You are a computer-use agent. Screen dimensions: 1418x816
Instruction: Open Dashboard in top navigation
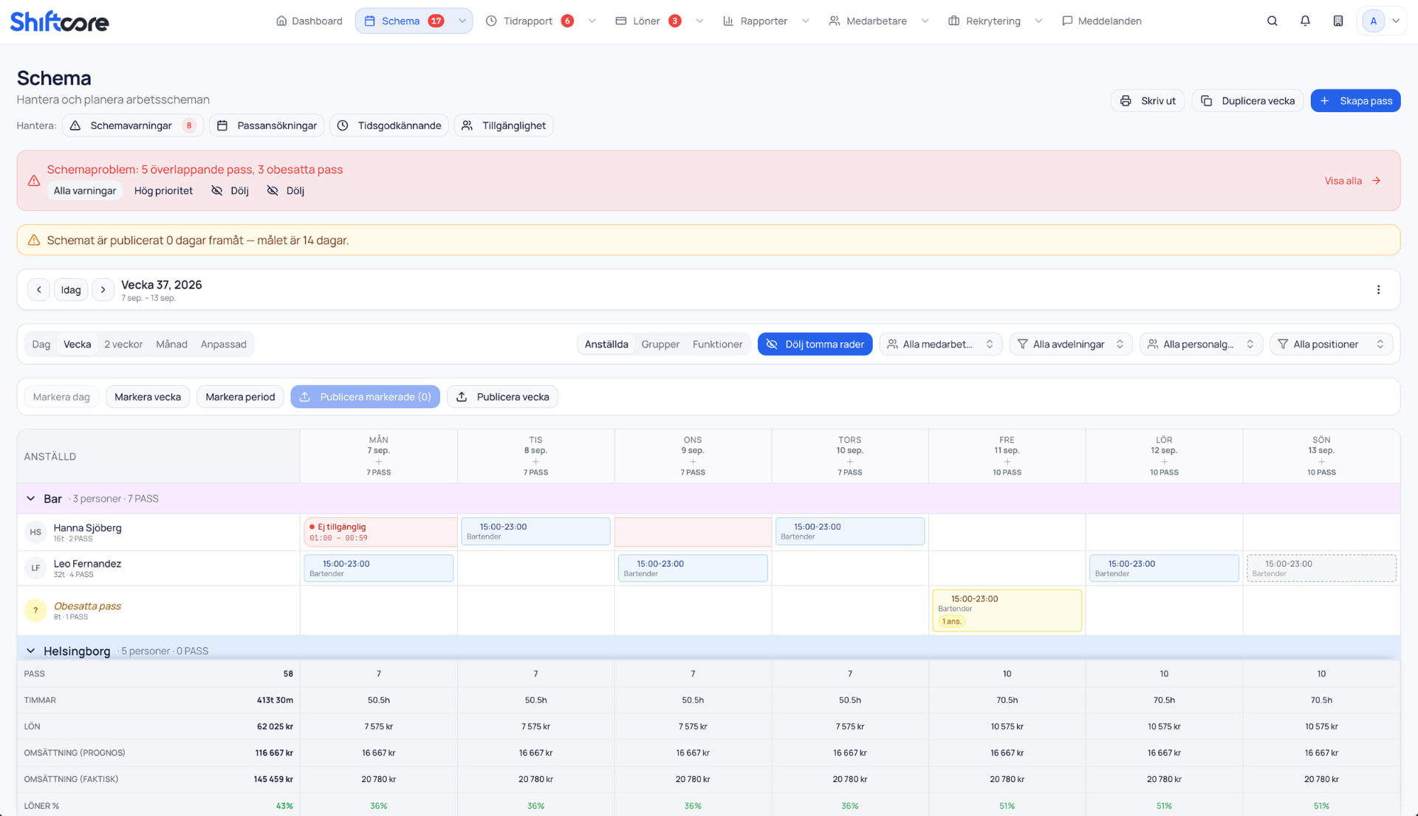coord(309,21)
